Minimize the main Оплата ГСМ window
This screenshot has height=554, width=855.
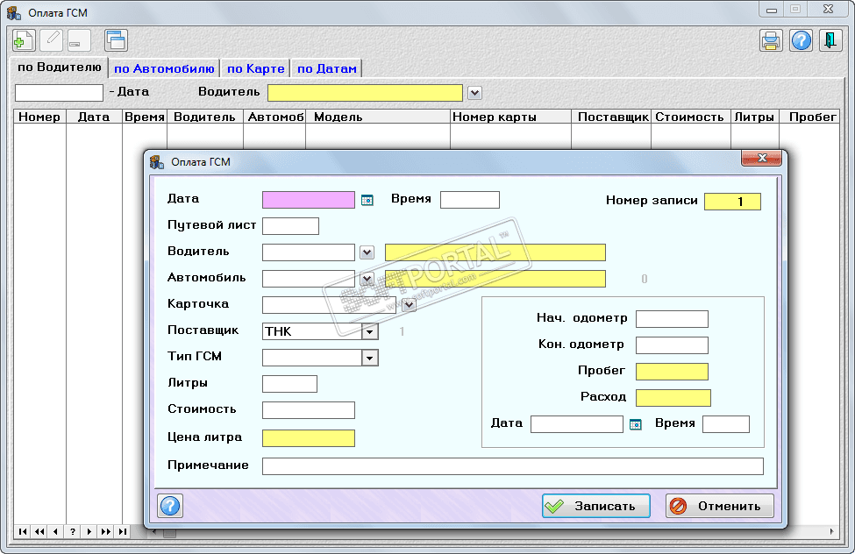click(x=771, y=10)
